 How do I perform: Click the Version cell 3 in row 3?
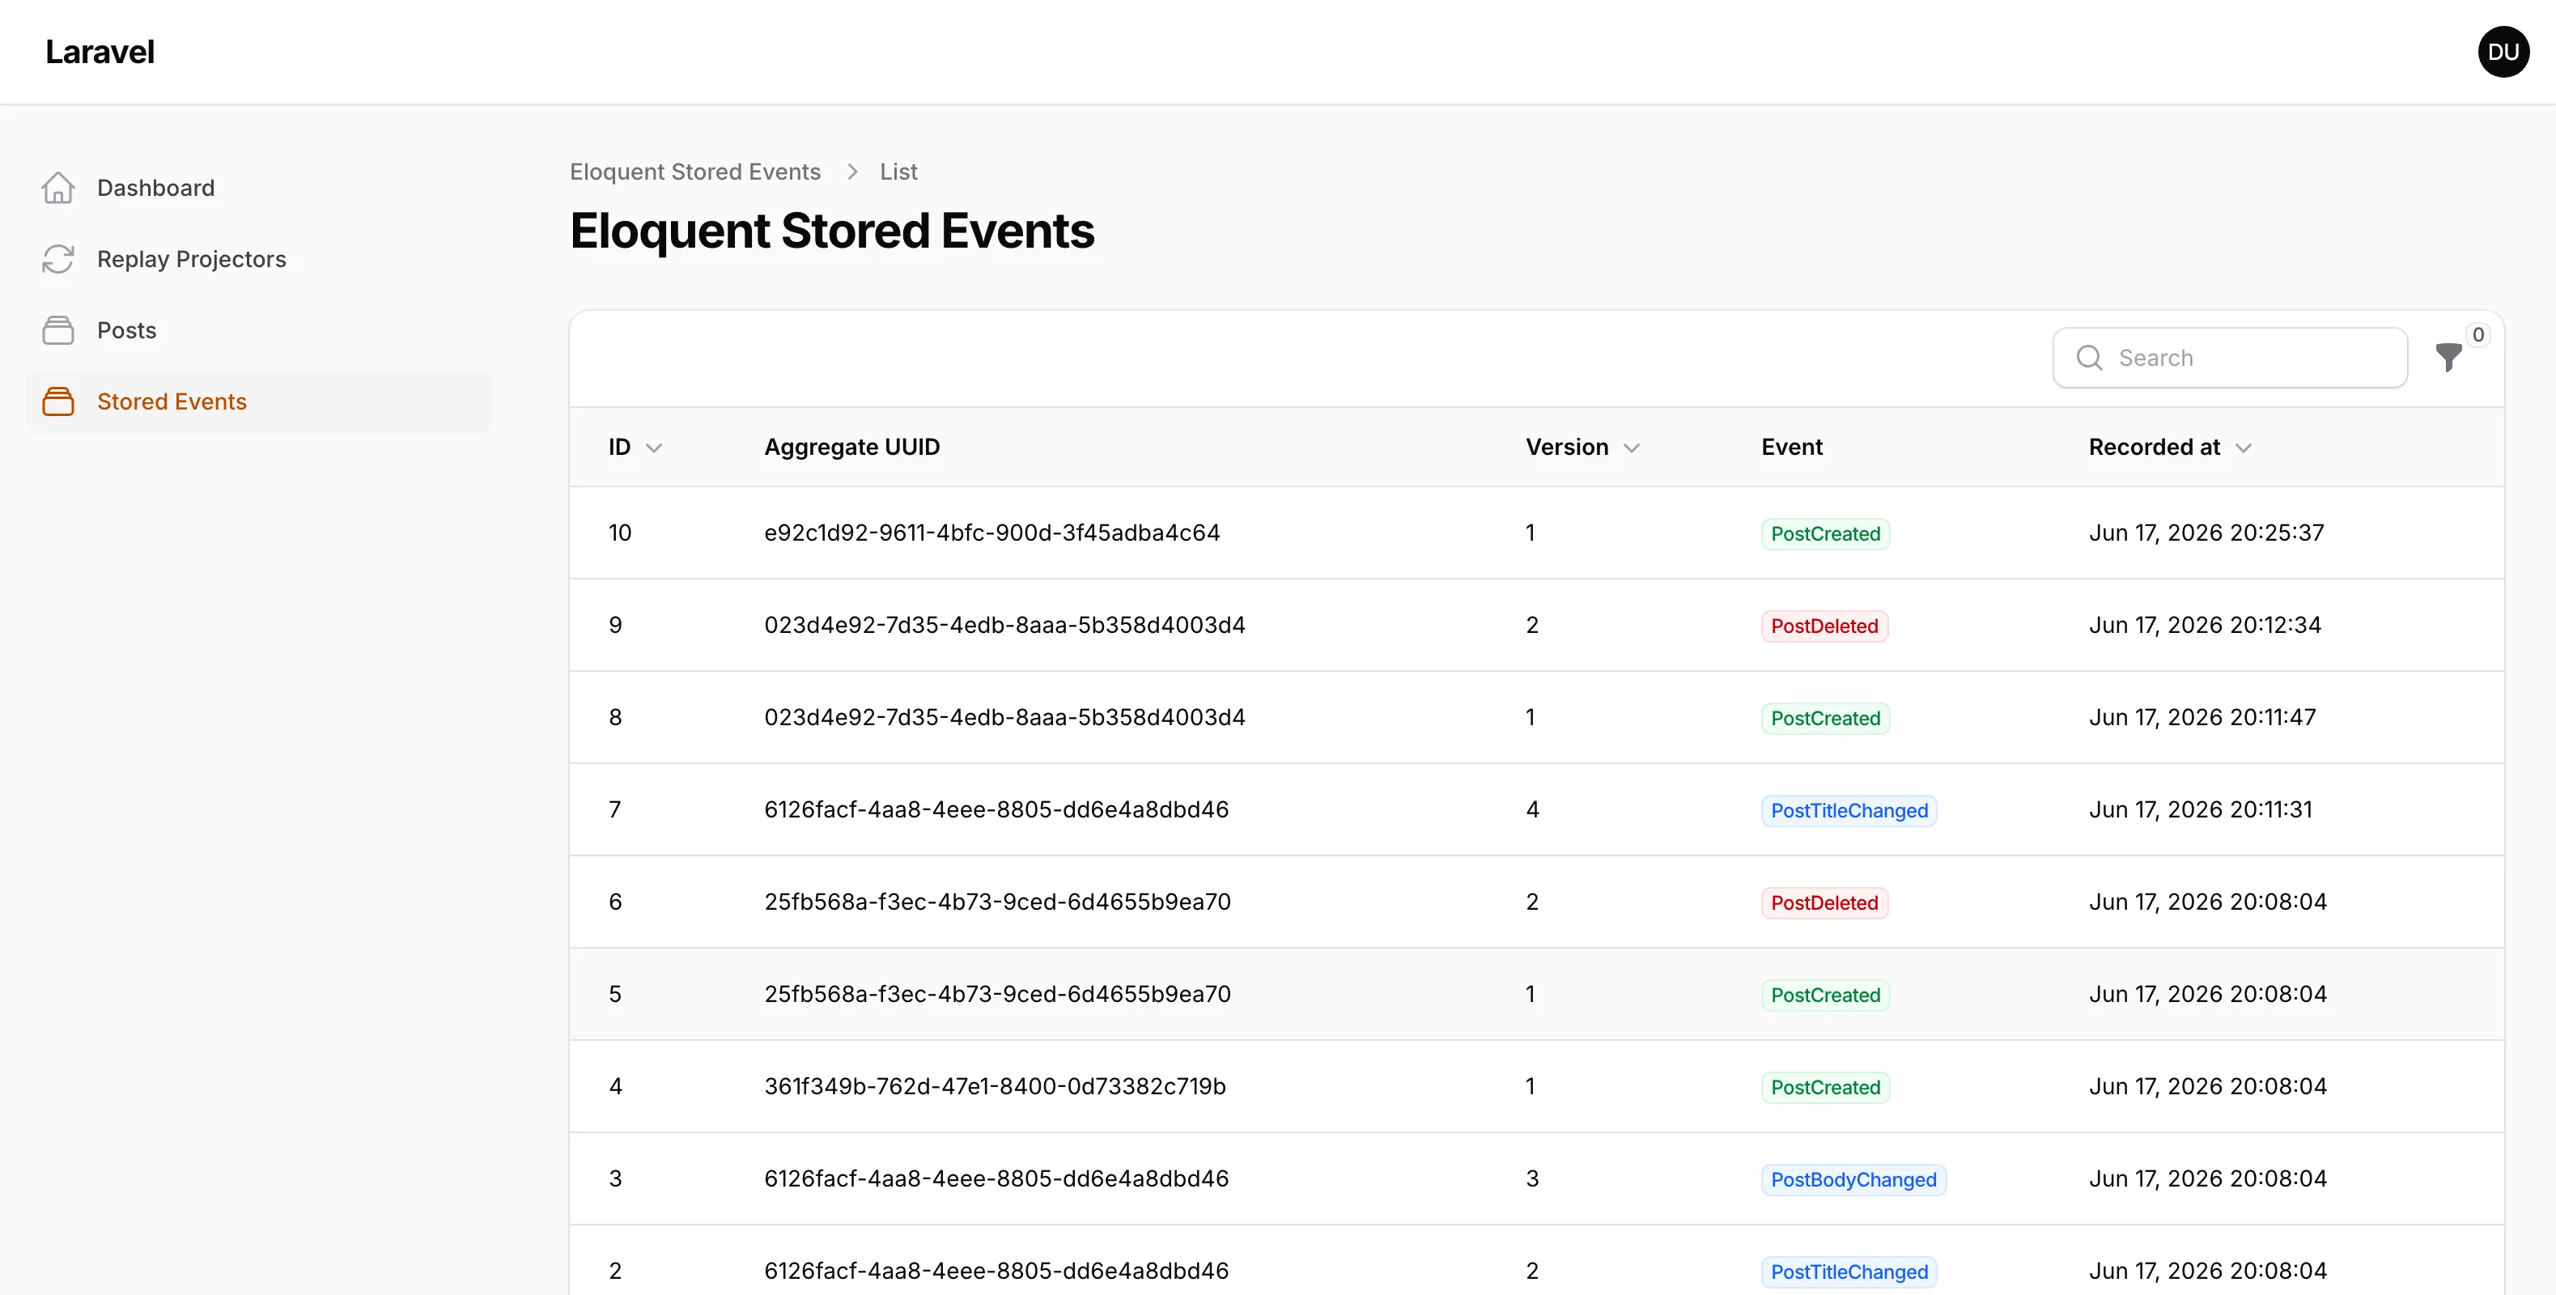pos(1532,1179)
